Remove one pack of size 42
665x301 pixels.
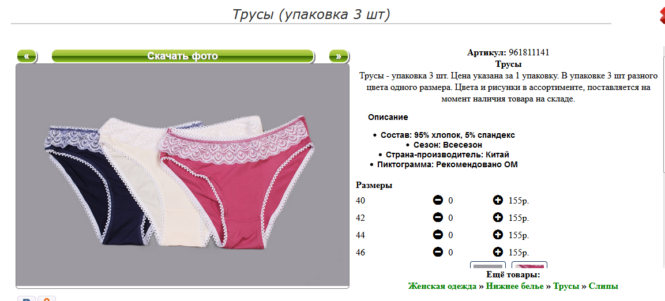438,217
